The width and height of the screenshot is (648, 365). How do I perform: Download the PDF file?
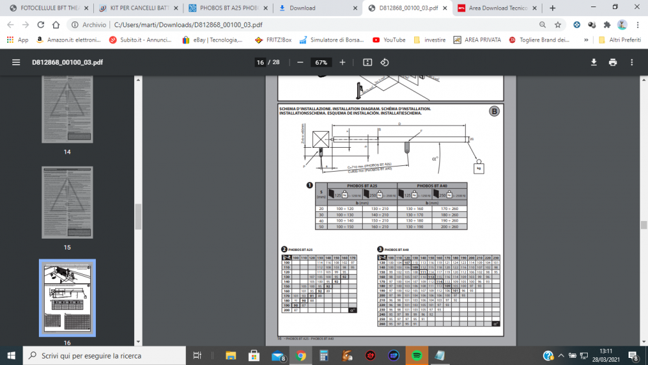(594, 62)
